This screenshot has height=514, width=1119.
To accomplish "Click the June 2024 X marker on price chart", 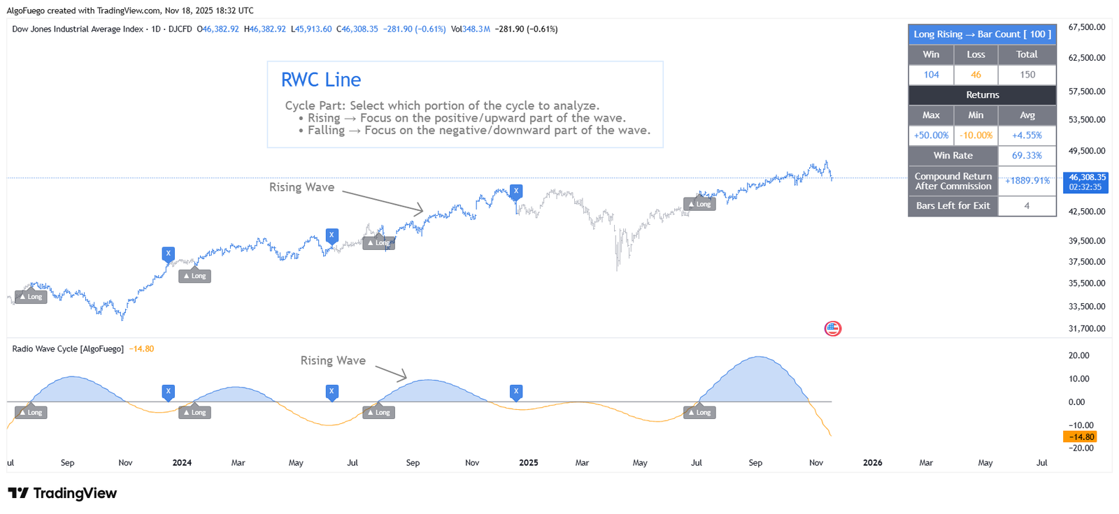I will [x=332, y=235].
